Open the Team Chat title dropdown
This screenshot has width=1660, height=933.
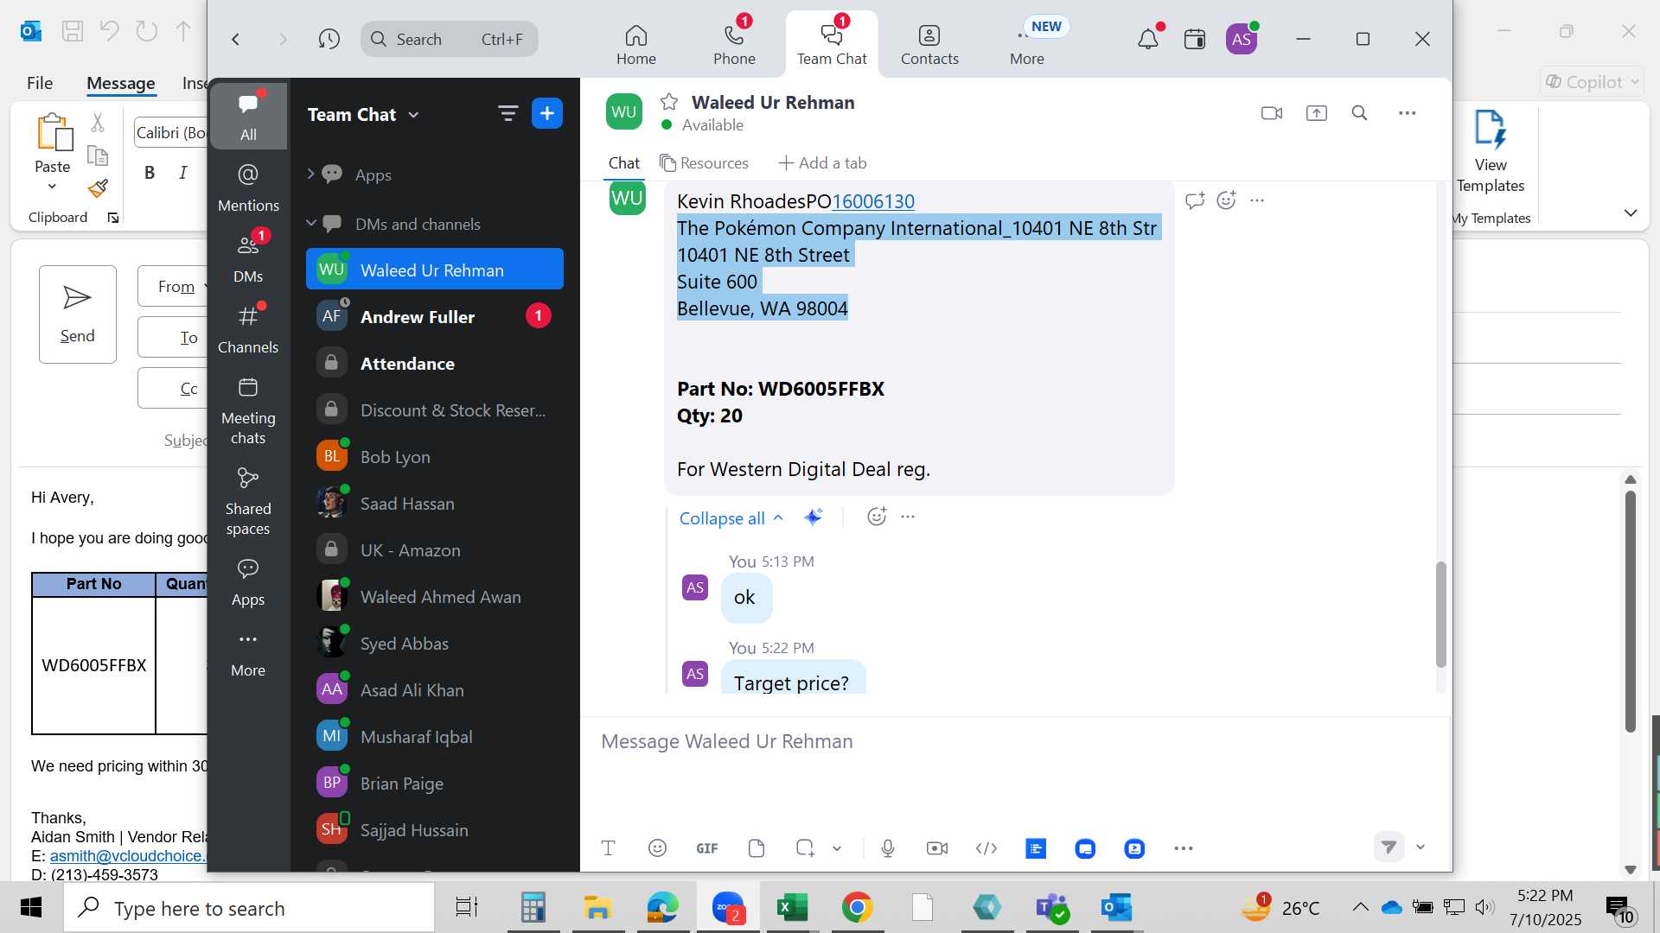[413, 115]
